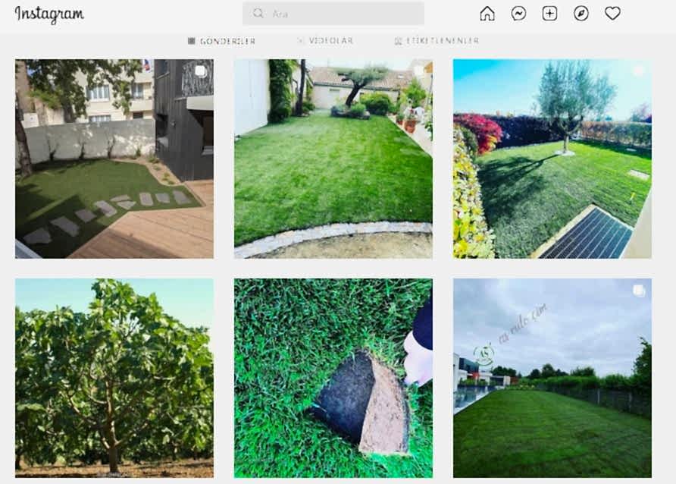The height and width of the screenshot is (484, 676).
Task: Open Messenger direct messages
Action: click(518, 14)
